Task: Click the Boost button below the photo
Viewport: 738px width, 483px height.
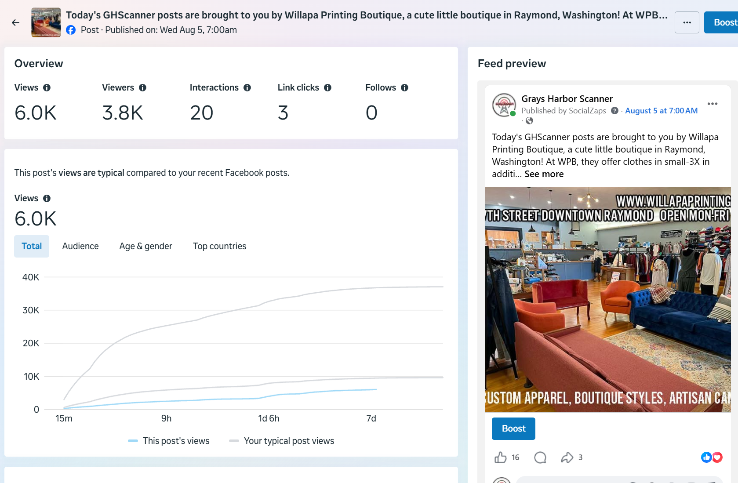Action: coord(513,429)
